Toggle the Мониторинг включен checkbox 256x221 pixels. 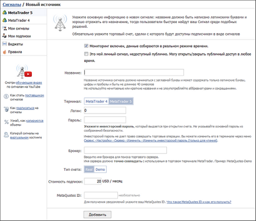pos(86,46)
